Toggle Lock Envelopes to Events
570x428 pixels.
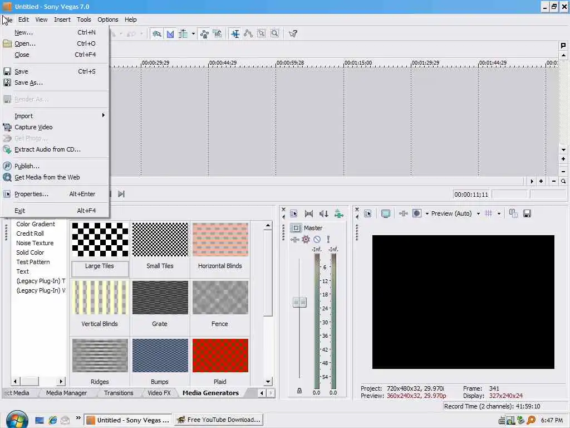tap(204, 34)
